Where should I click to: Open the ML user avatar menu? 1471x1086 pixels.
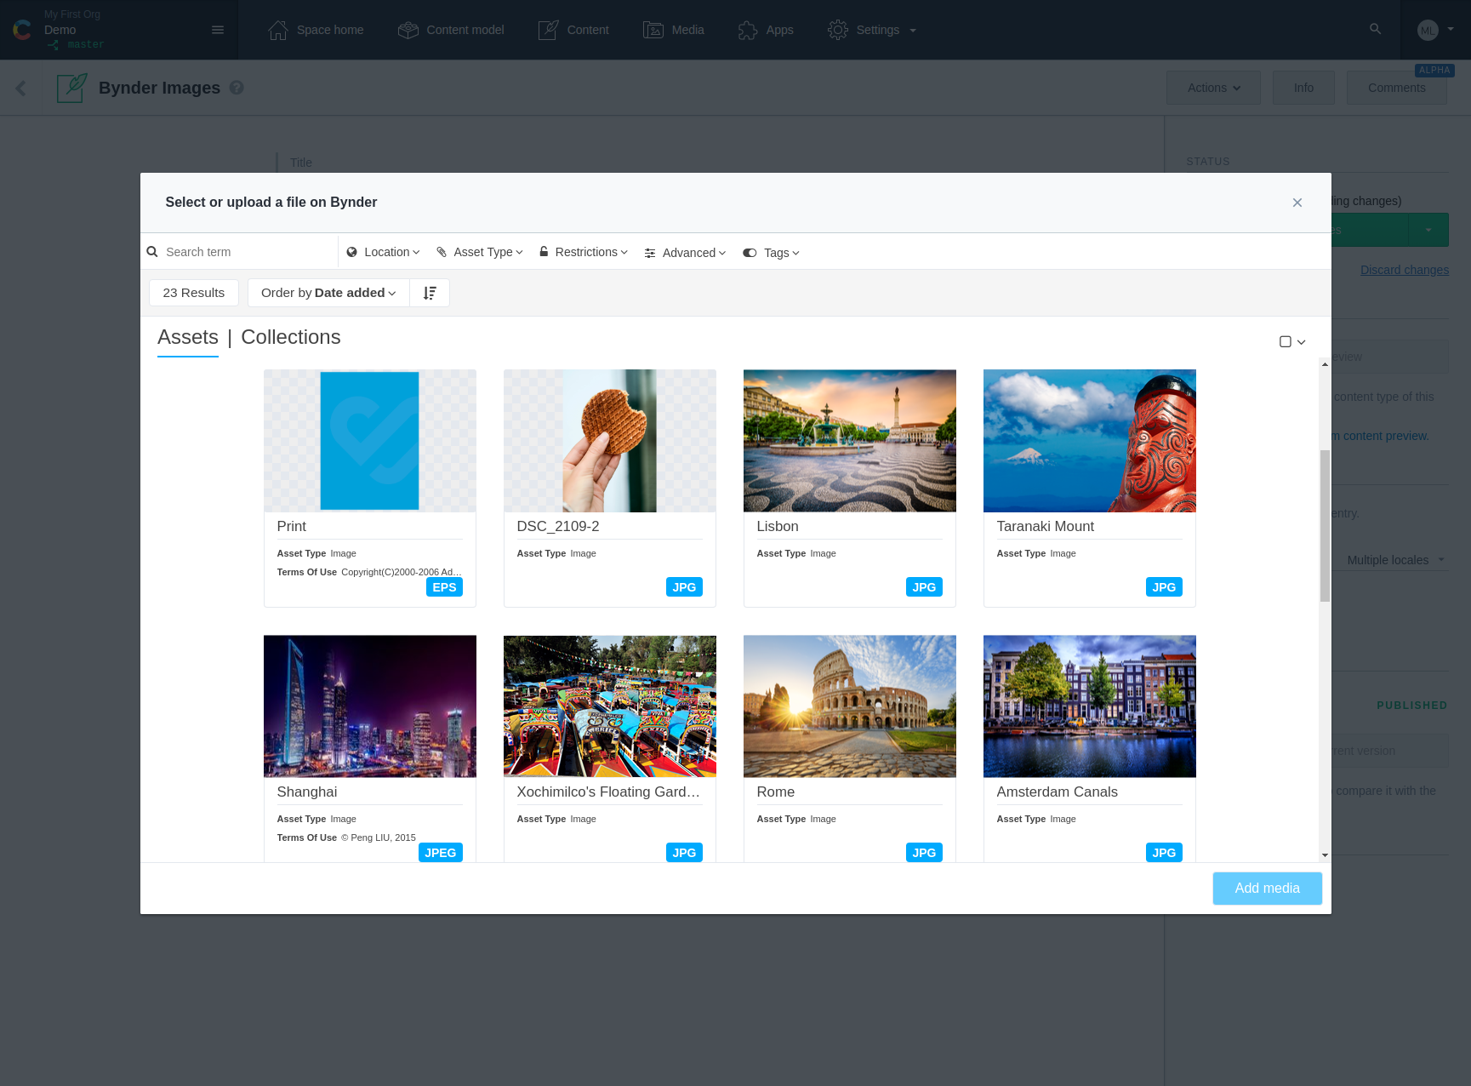1435,30
